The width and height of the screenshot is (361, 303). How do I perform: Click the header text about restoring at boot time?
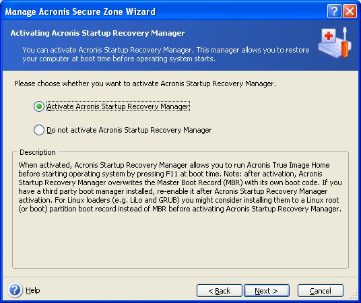(166, 55)
